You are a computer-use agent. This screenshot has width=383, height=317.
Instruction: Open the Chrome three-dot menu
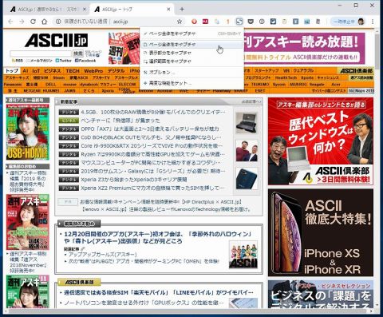tap(373, 22)
